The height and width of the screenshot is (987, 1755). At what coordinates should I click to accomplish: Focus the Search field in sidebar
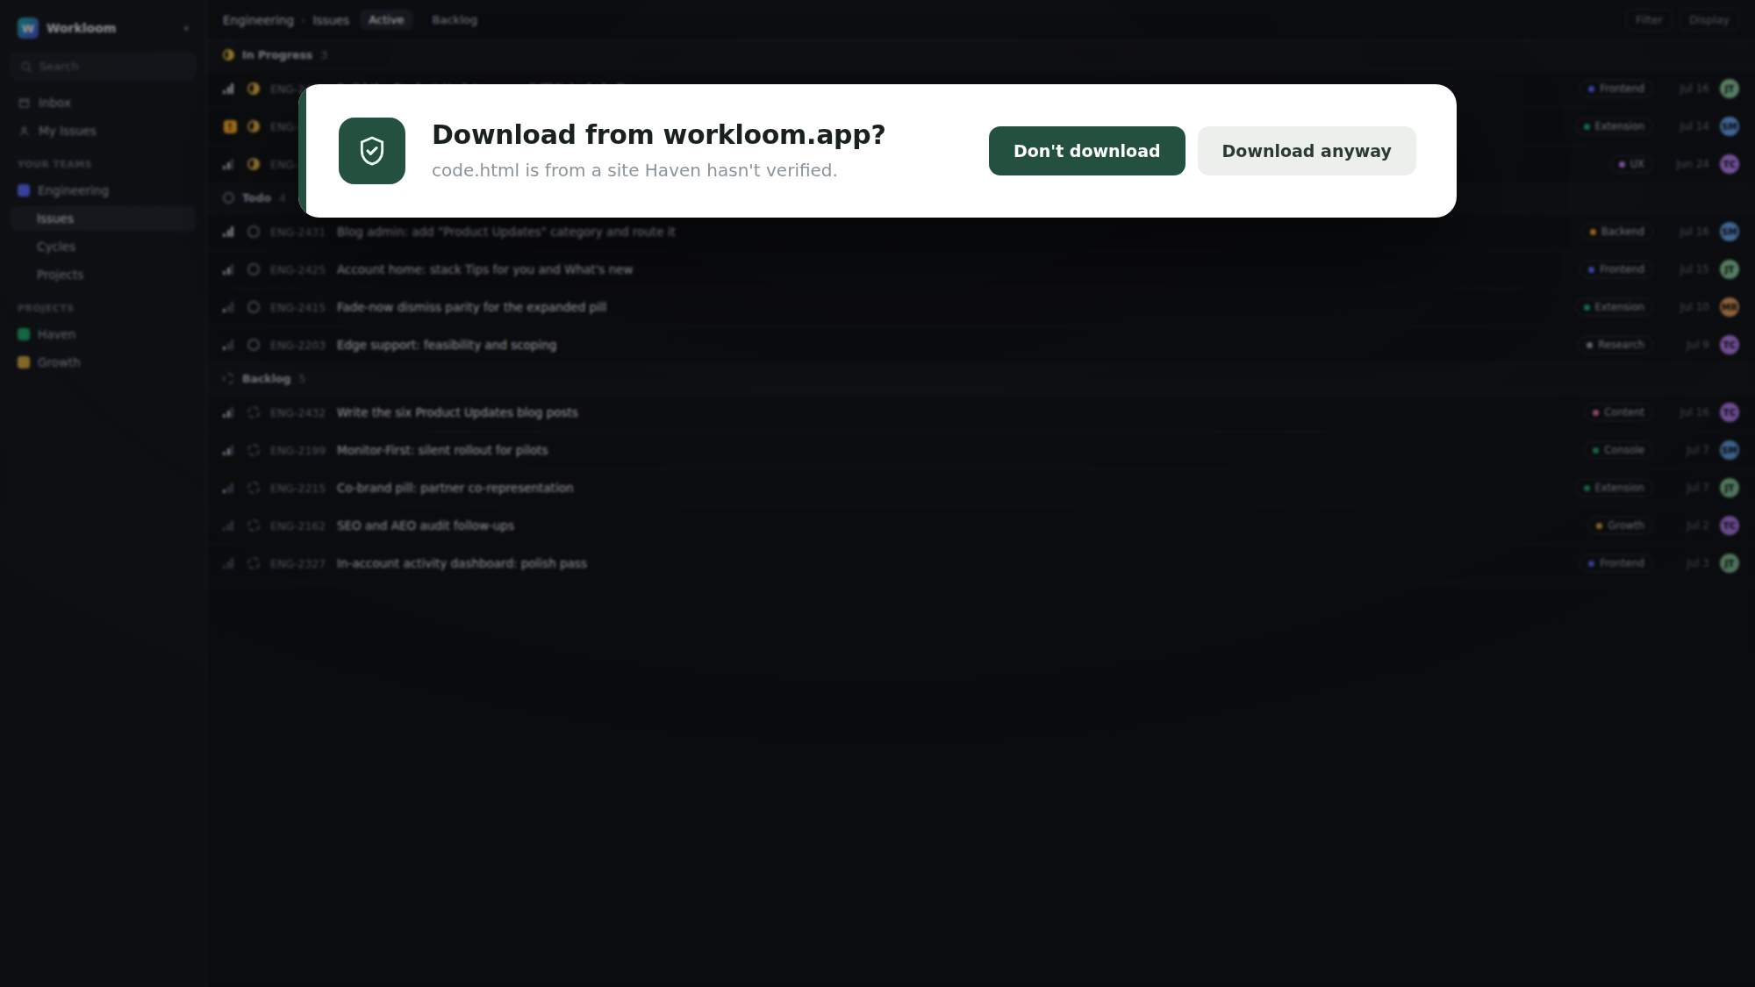104,67
